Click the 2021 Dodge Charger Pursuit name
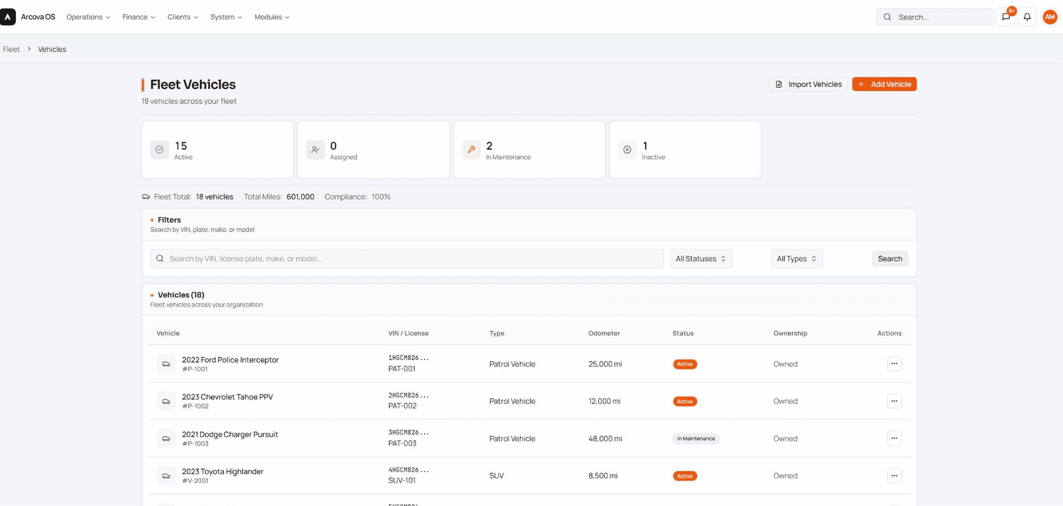This screenshot has width=1063, height=506. click(230, 434)
